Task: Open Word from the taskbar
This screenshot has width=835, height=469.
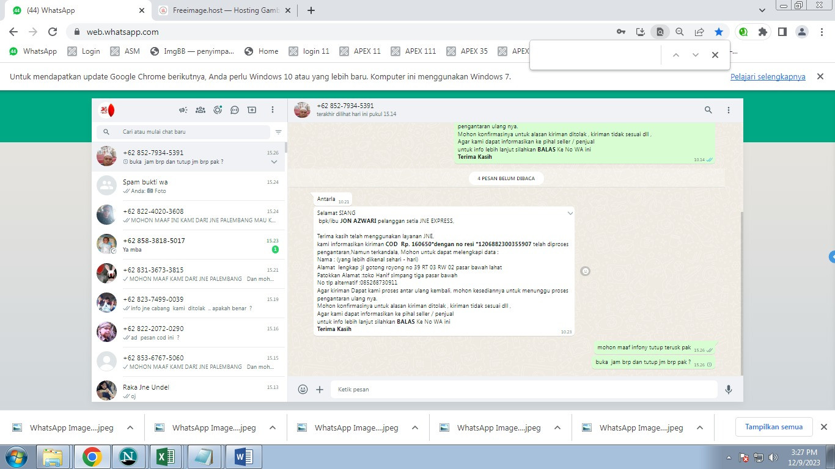Action: pyautogui.click(x=244, y=457)
